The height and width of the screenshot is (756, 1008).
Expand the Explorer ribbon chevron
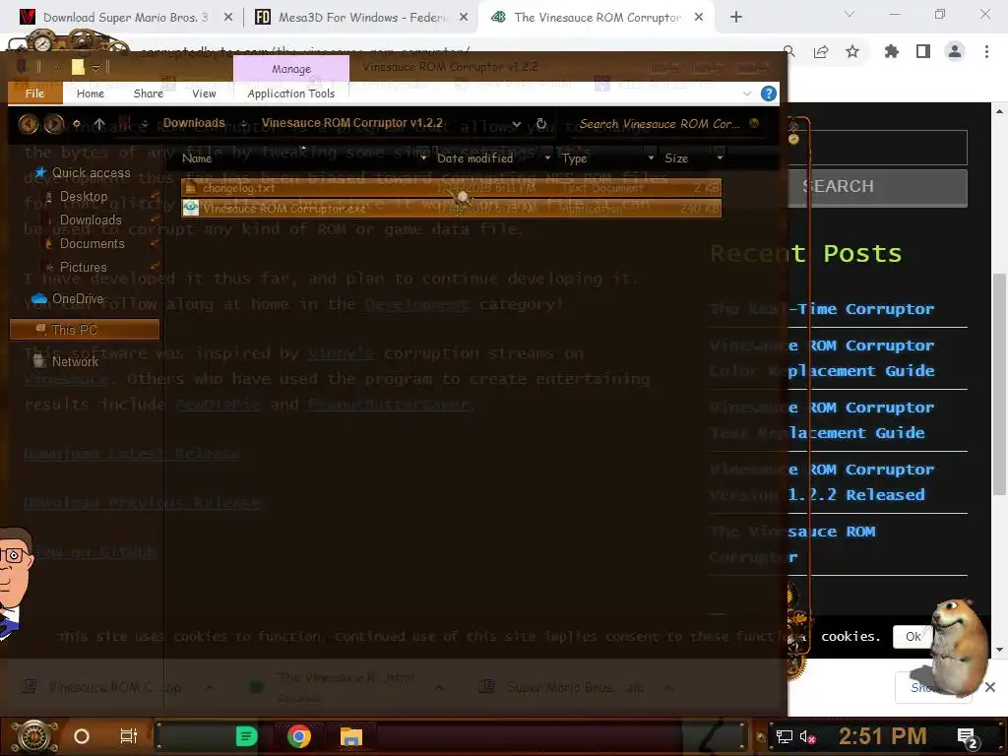click(747, 94)
